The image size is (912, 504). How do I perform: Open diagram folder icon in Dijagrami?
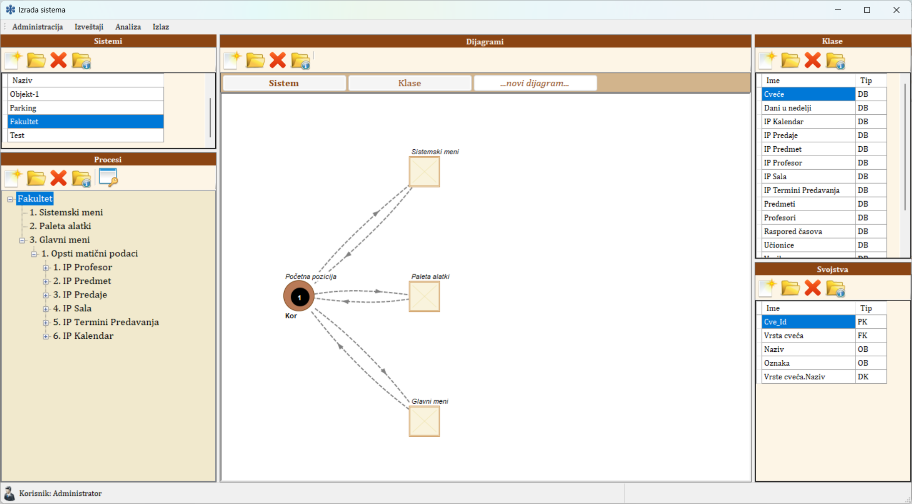pyautogui.click(x=255, y=60)
